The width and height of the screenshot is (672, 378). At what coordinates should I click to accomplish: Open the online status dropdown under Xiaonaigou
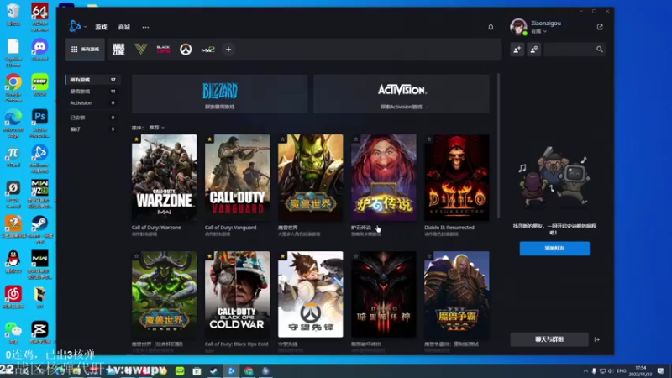tap(538, 31)
